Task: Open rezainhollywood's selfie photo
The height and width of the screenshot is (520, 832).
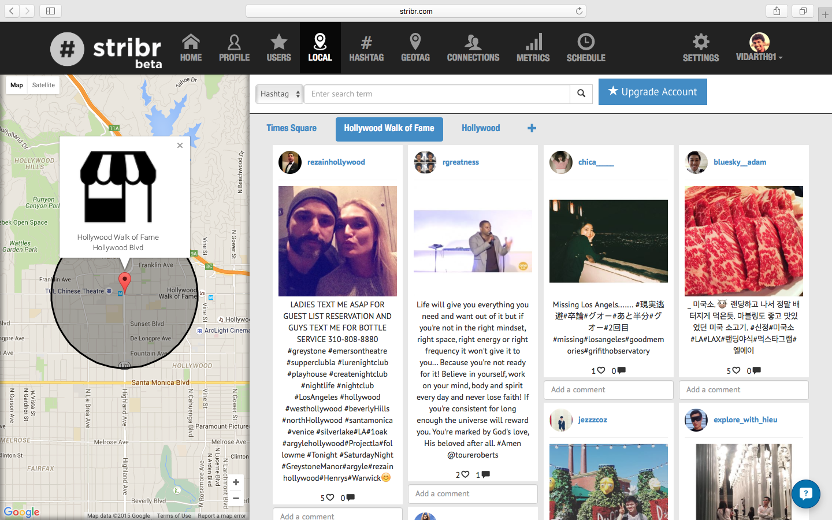Action: click(x=337, y=242)
